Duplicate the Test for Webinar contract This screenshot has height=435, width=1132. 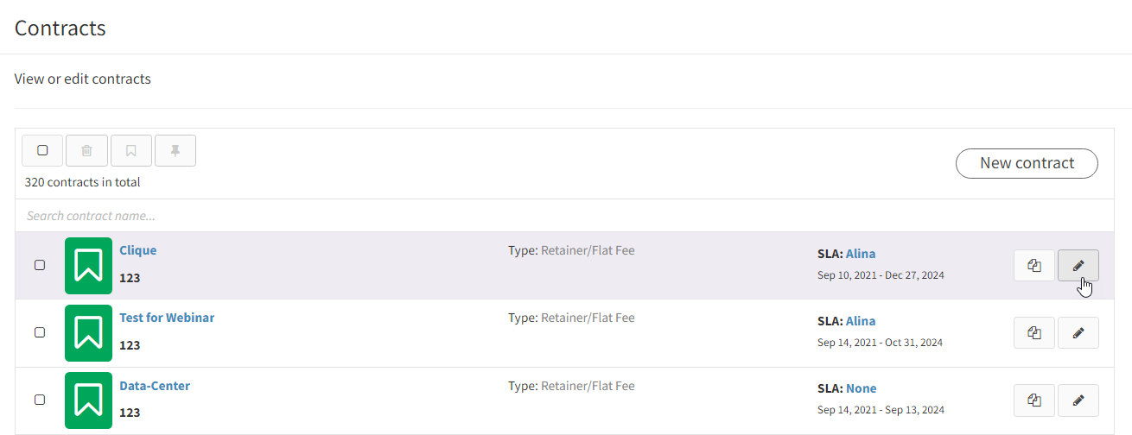(x=1034, y=333)
